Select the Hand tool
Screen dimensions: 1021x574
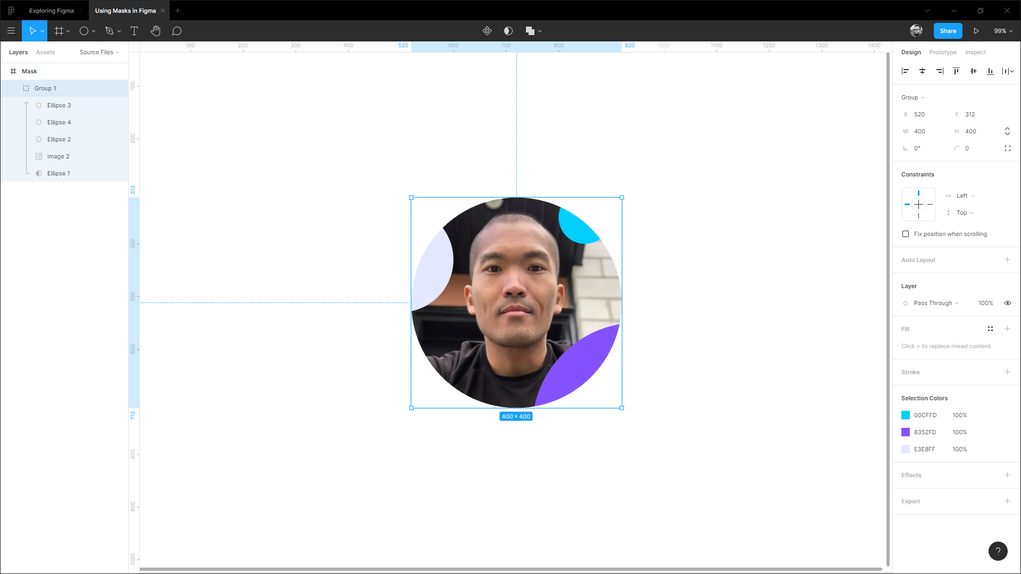coord(155,31)
